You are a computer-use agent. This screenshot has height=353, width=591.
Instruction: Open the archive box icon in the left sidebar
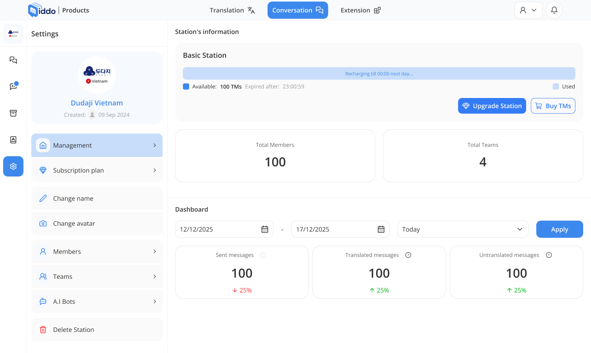(x=13, y=113)
